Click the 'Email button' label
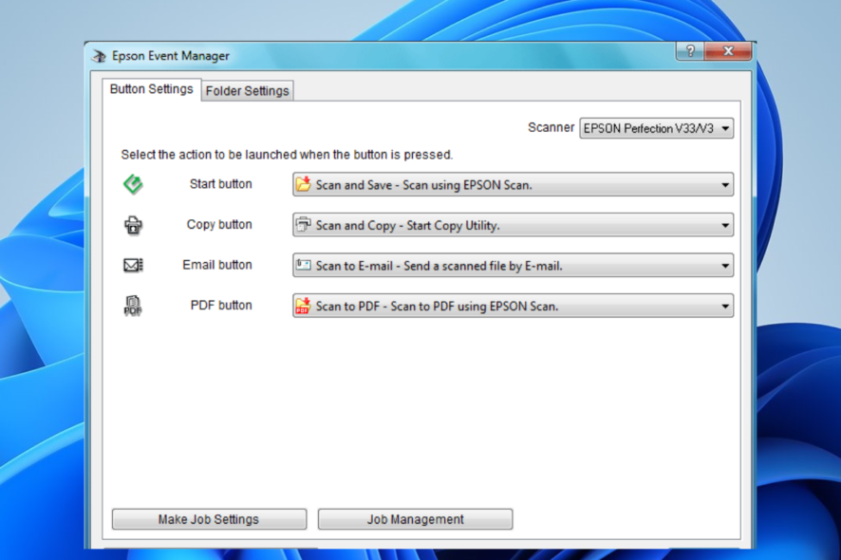The width and height of the screenshot is (841, 560). pyautogui.click(x=217, y=265)
